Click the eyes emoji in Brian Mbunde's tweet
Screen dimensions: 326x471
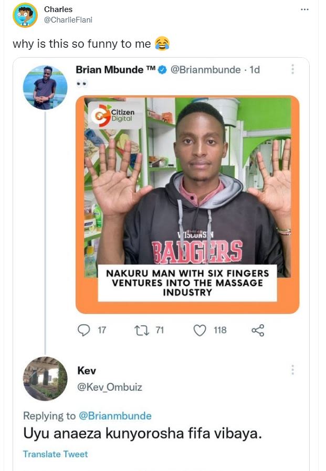[x=81, y=84]
